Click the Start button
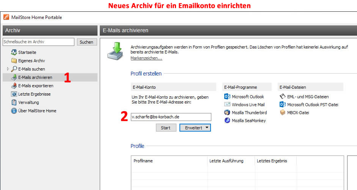Screen dimensions: 357x190 point(166,128)
